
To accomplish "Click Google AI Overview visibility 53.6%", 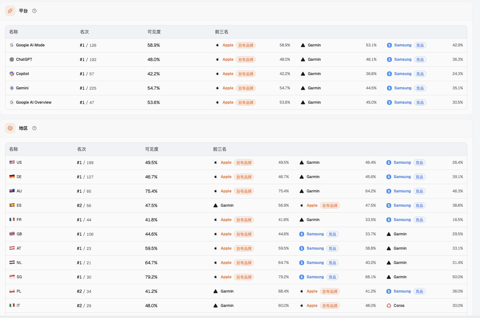I will 154,102.
